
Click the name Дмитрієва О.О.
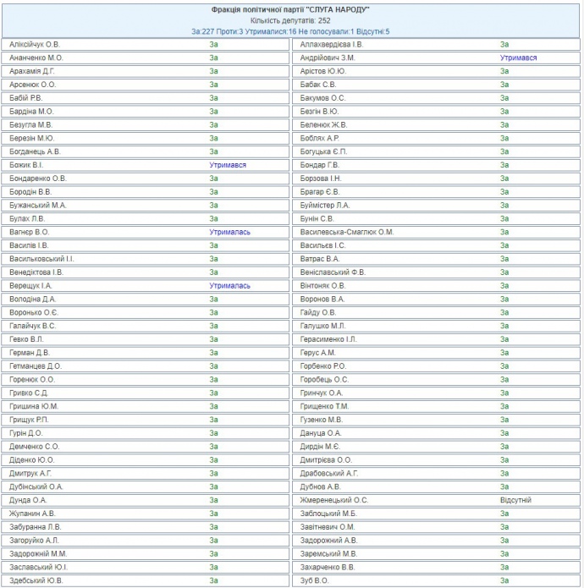(326, 460)
